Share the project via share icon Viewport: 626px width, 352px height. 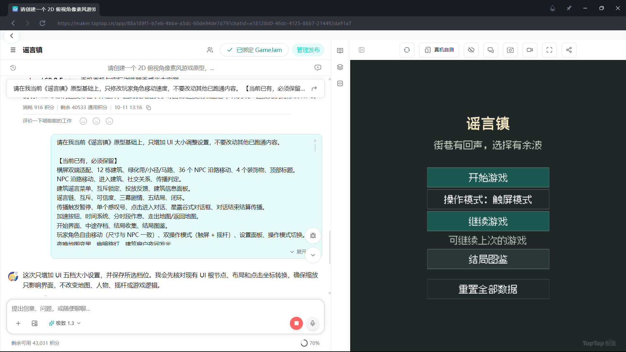pos(569,50)
